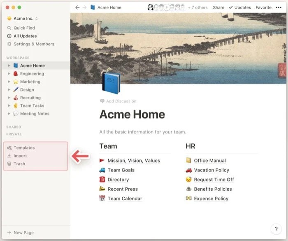Click the blue book page icon
This screenshot has width=288, height=241.
(111, 83)
